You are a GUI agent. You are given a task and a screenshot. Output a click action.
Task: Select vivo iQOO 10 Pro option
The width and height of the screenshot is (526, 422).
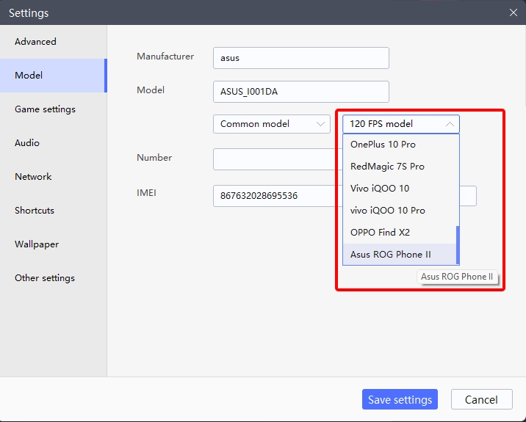pyautogui.click(x=400, y=211)
